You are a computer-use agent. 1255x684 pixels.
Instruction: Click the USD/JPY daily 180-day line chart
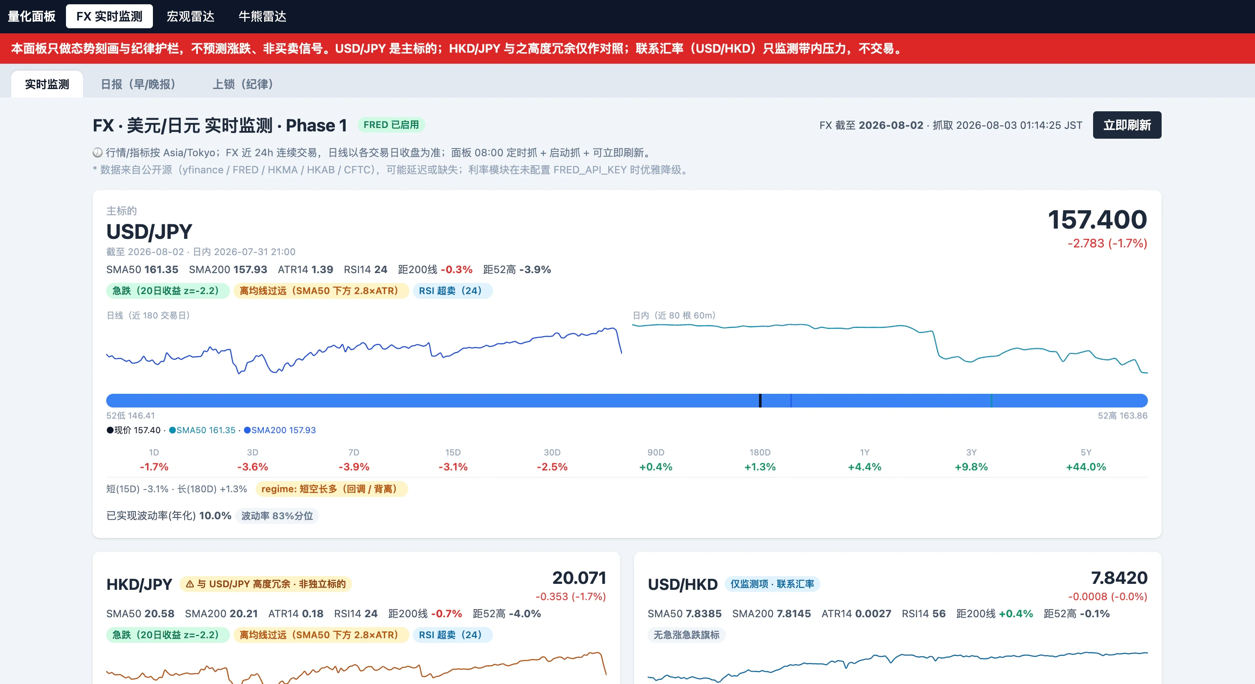click(364, 350)
